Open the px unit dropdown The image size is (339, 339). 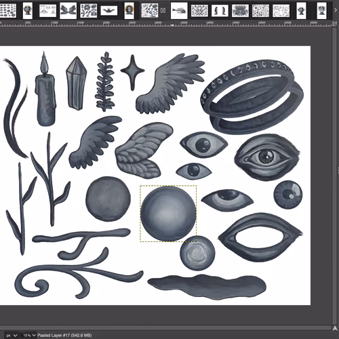click(12, 335)
